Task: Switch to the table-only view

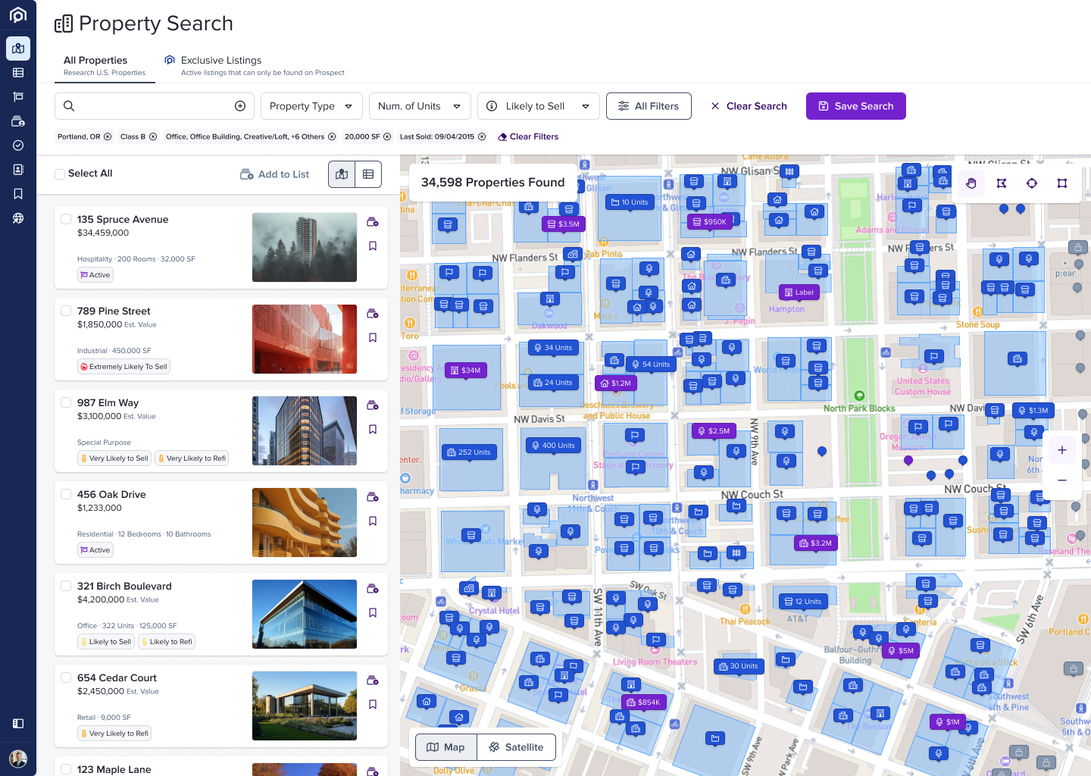Action: [368, 174]
